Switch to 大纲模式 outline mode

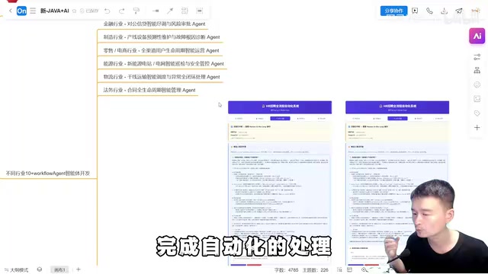coord(16,269)
